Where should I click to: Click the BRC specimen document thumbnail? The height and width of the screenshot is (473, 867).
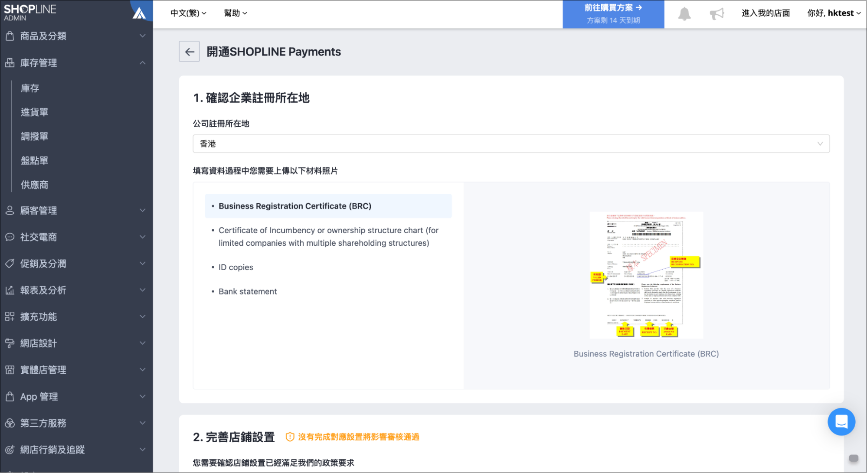pyautogui.click(x=646, y=275)
